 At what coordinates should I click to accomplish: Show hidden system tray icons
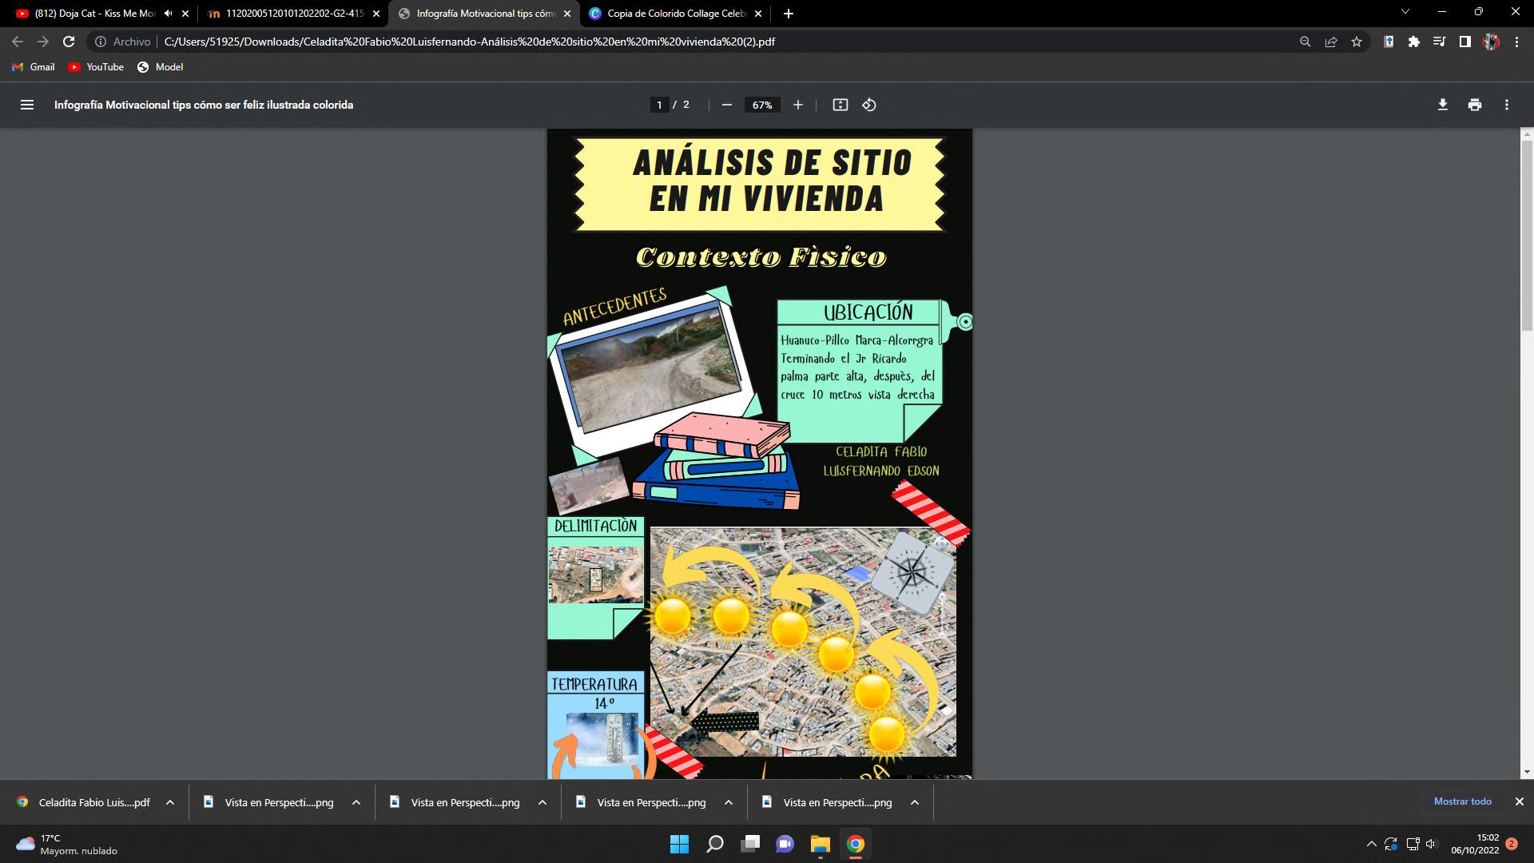(1371, 844)
